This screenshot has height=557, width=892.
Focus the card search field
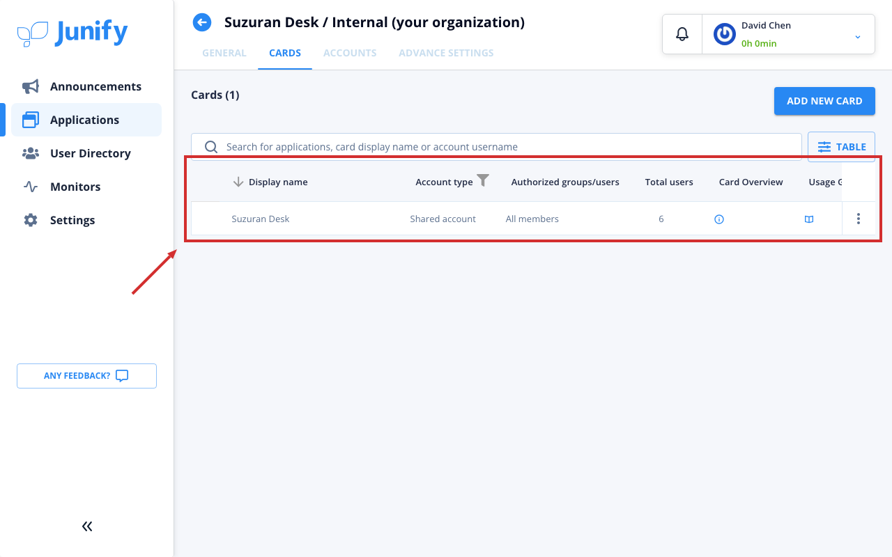point(496,147)
